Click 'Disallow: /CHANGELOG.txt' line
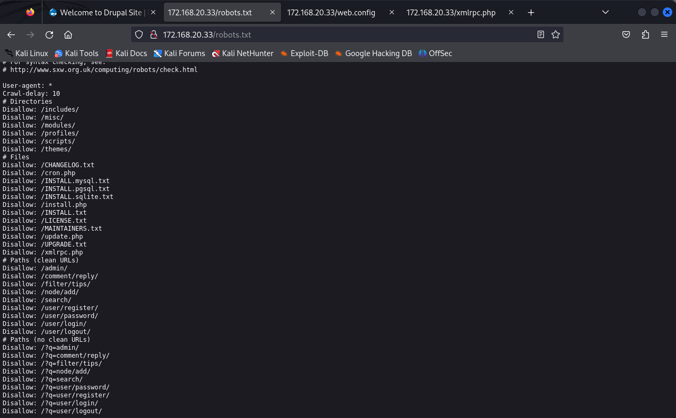The height and width of the screenshot is (418, 676). pos(48,165)
